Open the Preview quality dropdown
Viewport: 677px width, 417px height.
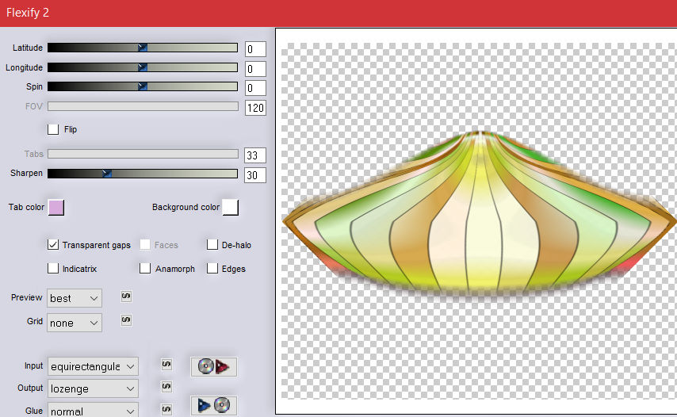pyautogui.click(x=75, y=298)
